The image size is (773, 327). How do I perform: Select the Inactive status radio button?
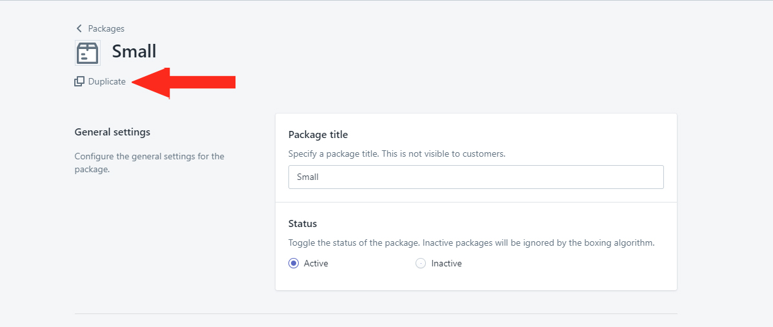[x=421, y=264]
